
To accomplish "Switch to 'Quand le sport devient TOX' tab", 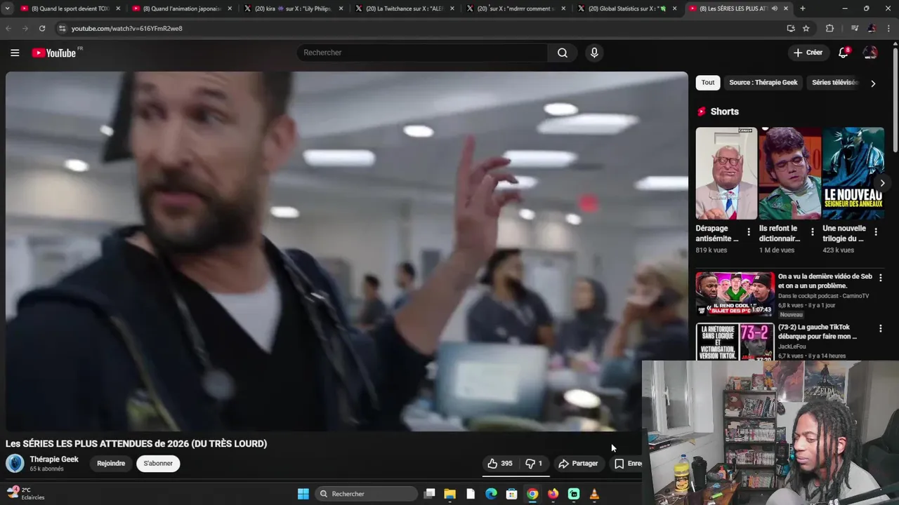I will coord(70,8).
